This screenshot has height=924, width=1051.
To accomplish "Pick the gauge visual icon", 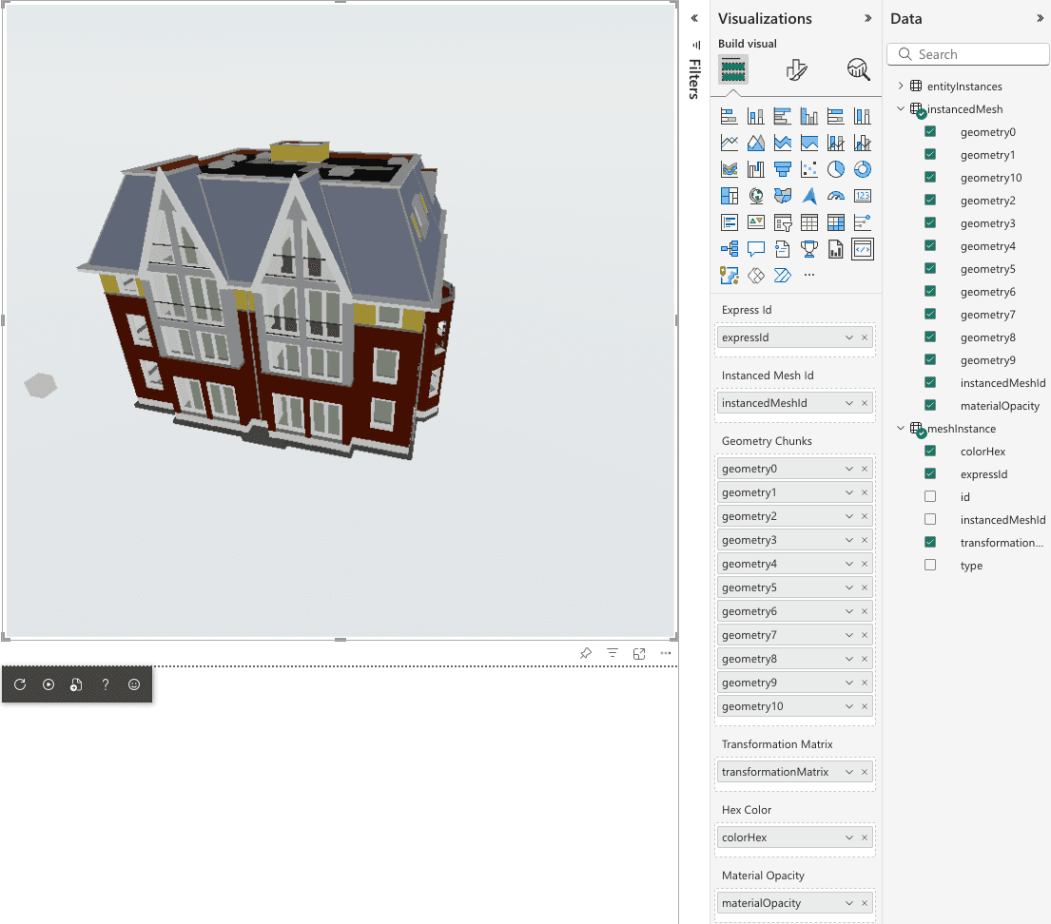I will 836,196.
